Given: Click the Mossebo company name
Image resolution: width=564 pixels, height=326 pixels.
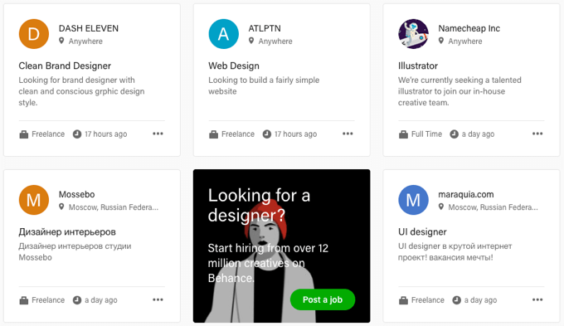Looking at the screenshot, I should pos(76,194).
